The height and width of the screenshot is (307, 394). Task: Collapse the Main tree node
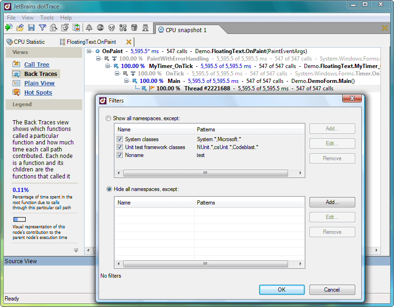pyautogui.click(x=127, y=81)
